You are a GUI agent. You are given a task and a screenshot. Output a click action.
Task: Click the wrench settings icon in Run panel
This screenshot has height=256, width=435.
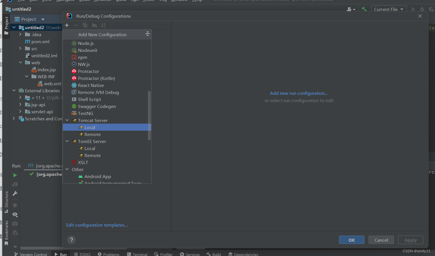click(x=15, y=193)
